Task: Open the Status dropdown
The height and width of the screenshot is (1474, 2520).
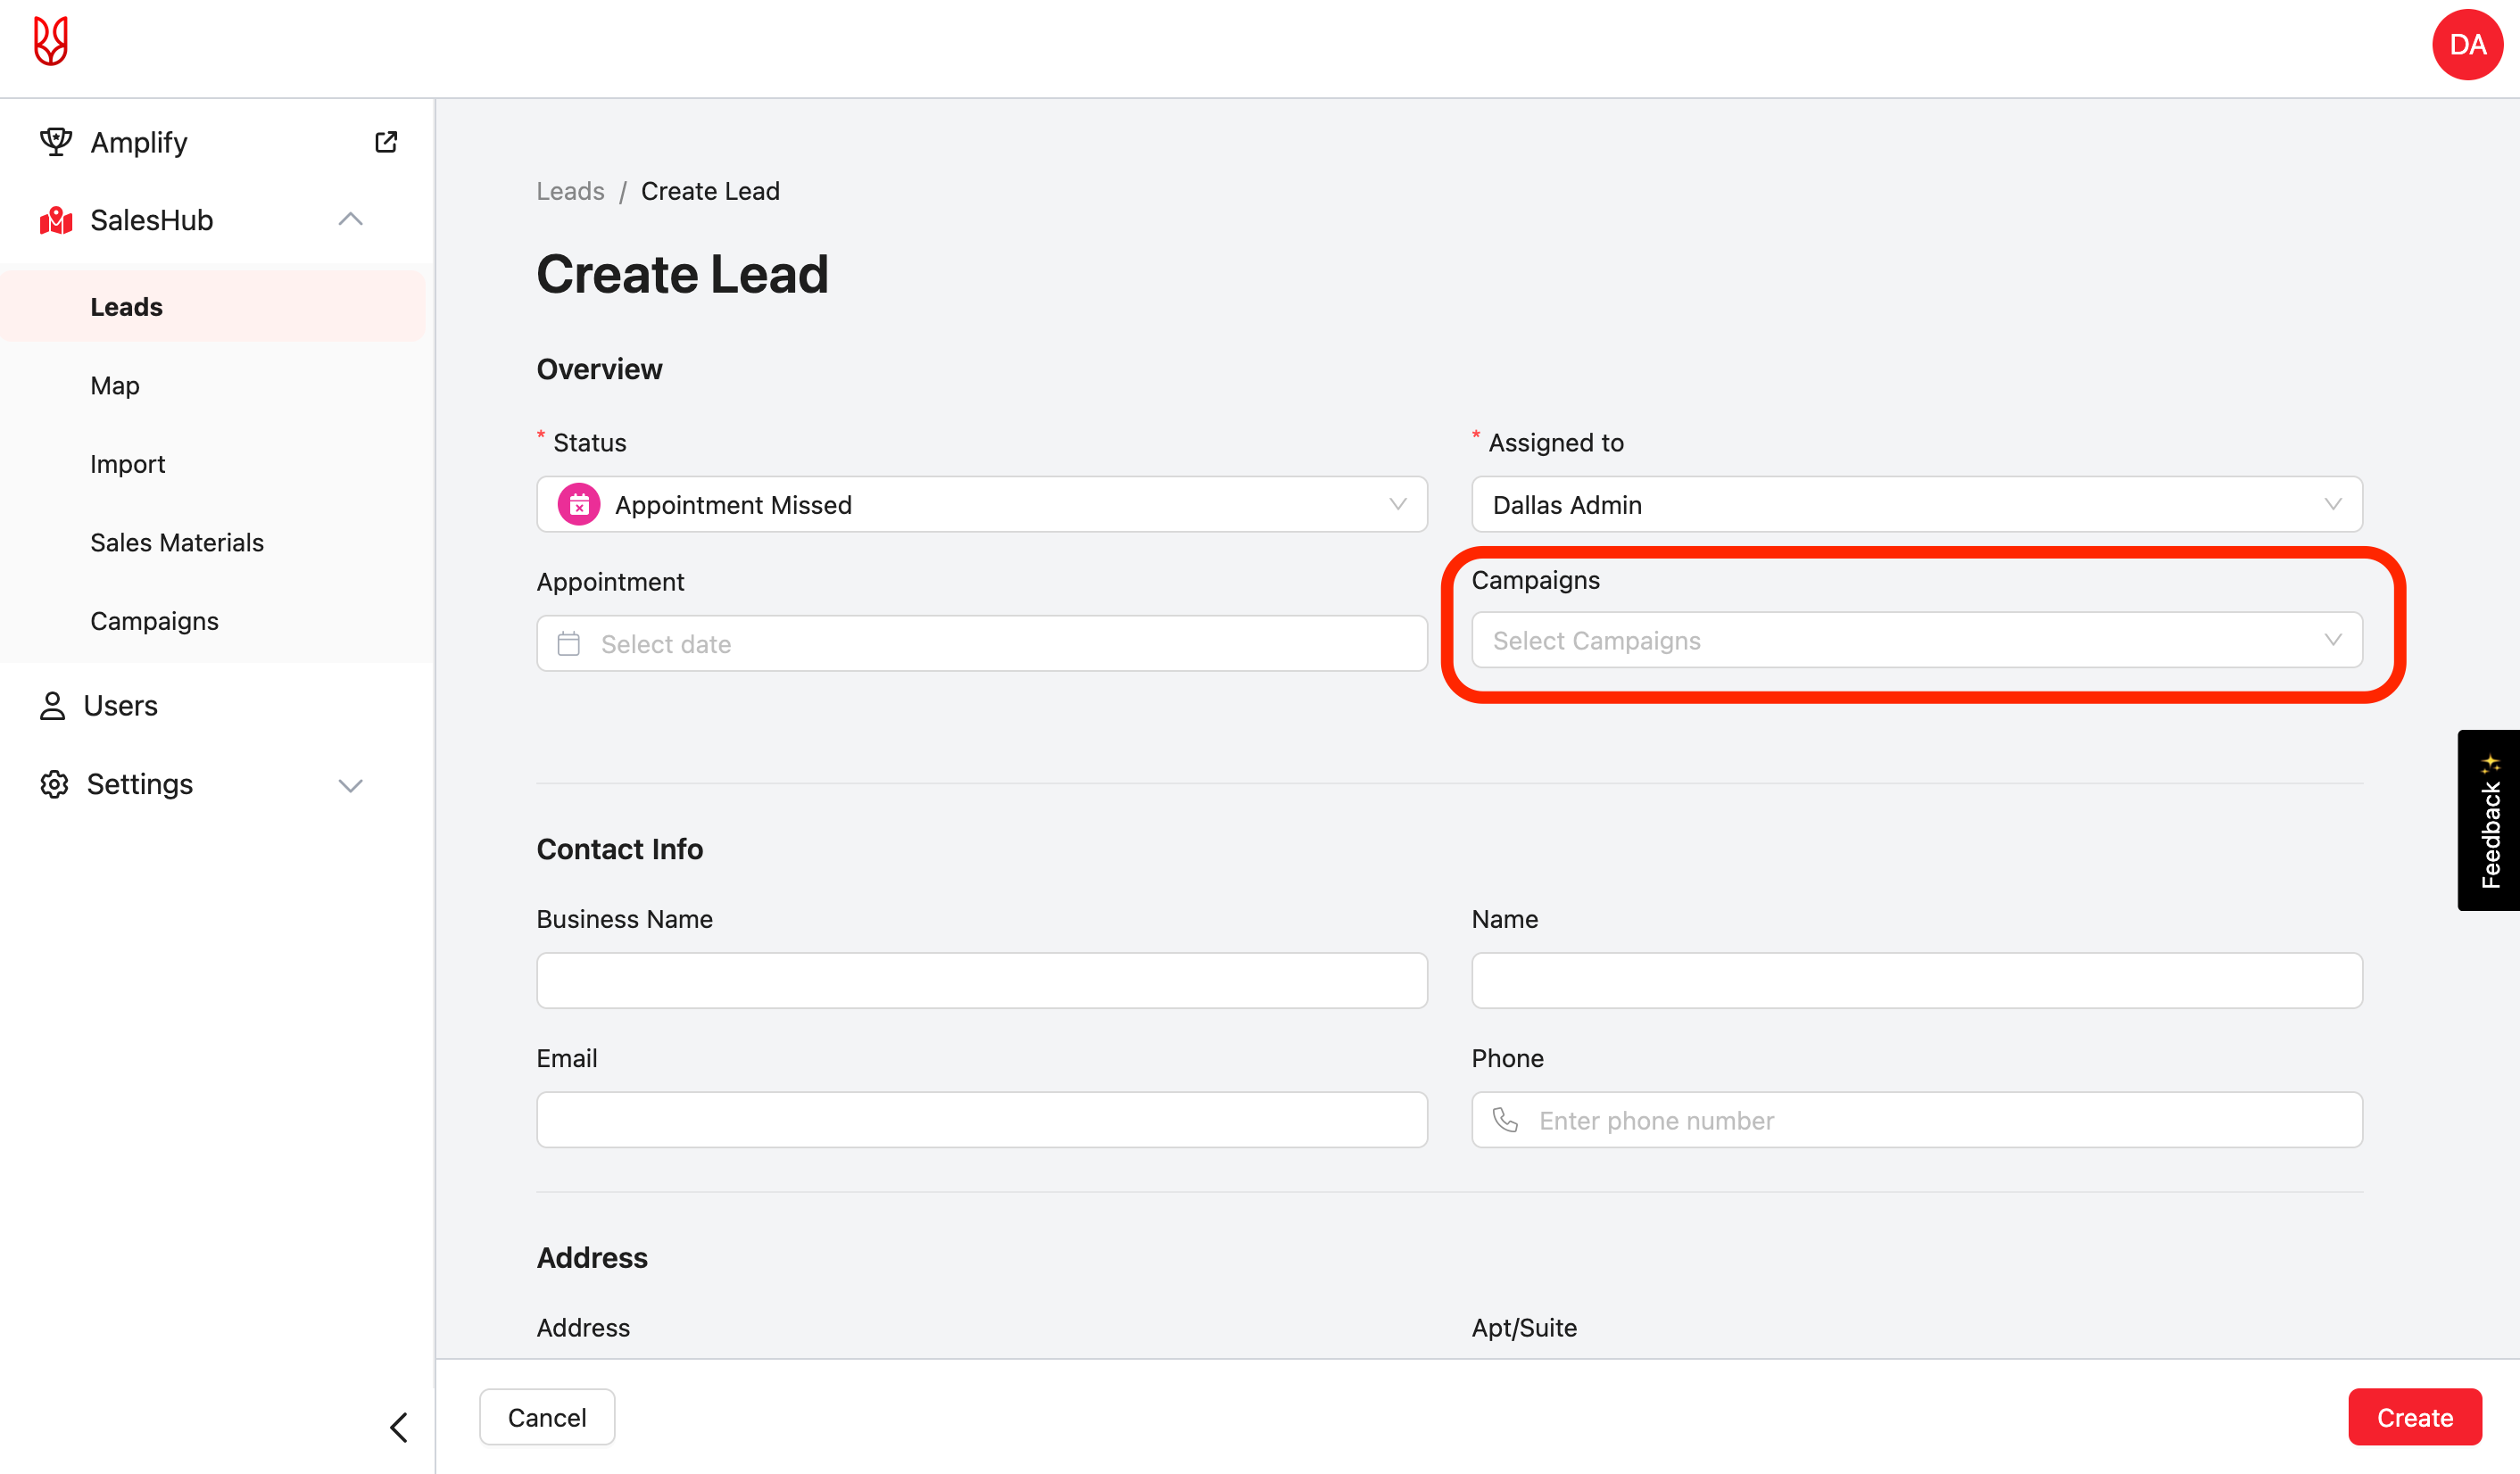Action: [981, 505]
